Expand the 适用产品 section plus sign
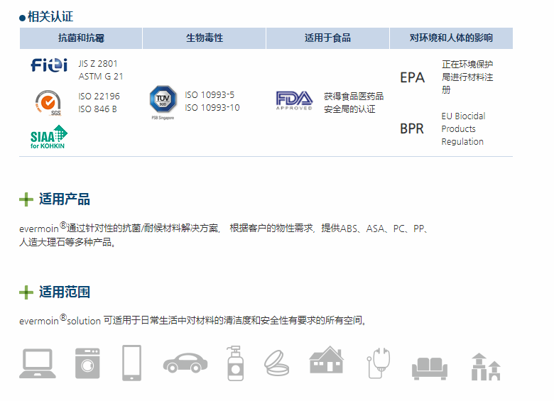This screenshot has width=554, height=401. point(26,199)
